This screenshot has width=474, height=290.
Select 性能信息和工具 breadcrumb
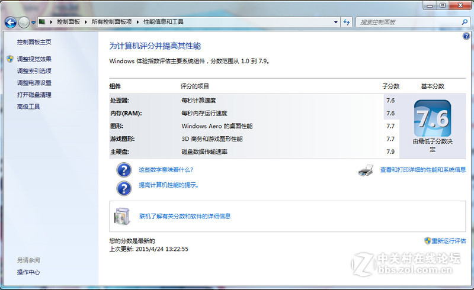click(x=164, y=22)
